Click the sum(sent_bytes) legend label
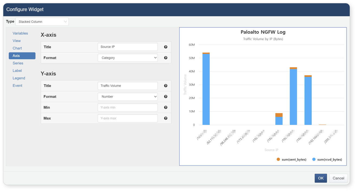 (294, 160)
